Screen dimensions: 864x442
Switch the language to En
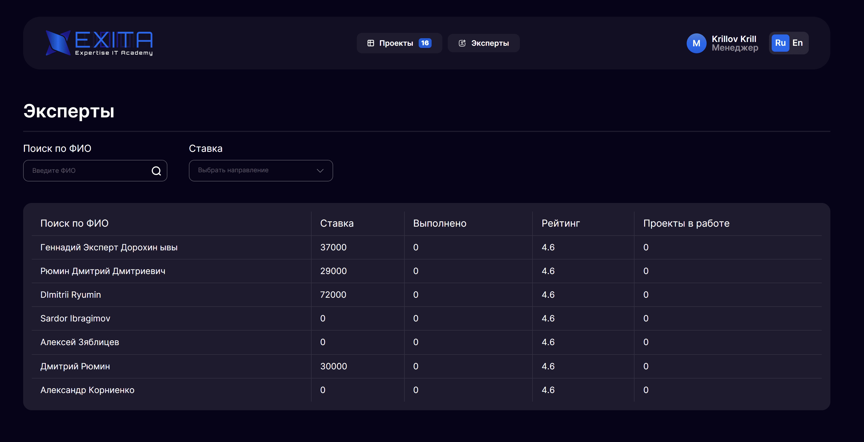(797, 43)
